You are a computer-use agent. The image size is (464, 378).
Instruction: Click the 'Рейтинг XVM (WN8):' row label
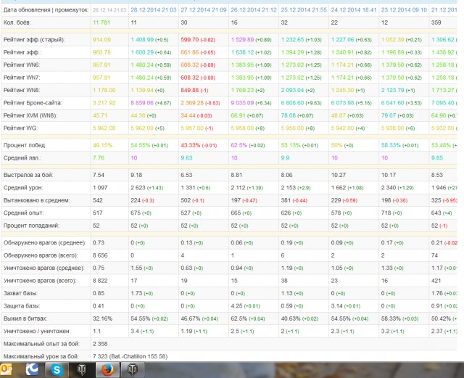[30, 115]
